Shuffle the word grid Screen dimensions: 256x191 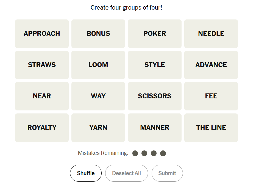pos(86,173)
